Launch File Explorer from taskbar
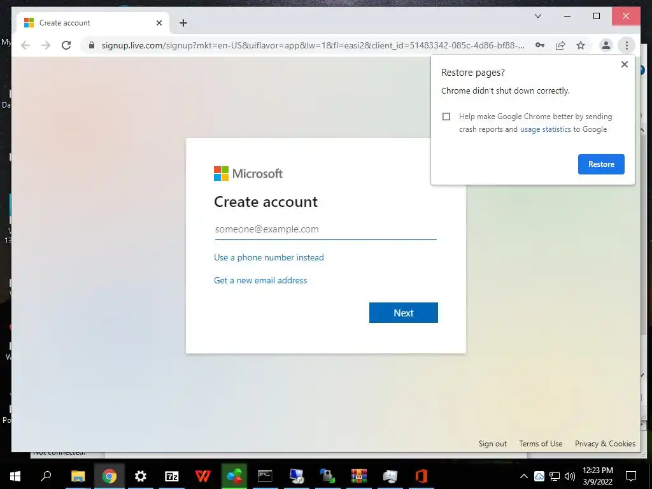The image size is (652, 489). click(x=78, y=476)
